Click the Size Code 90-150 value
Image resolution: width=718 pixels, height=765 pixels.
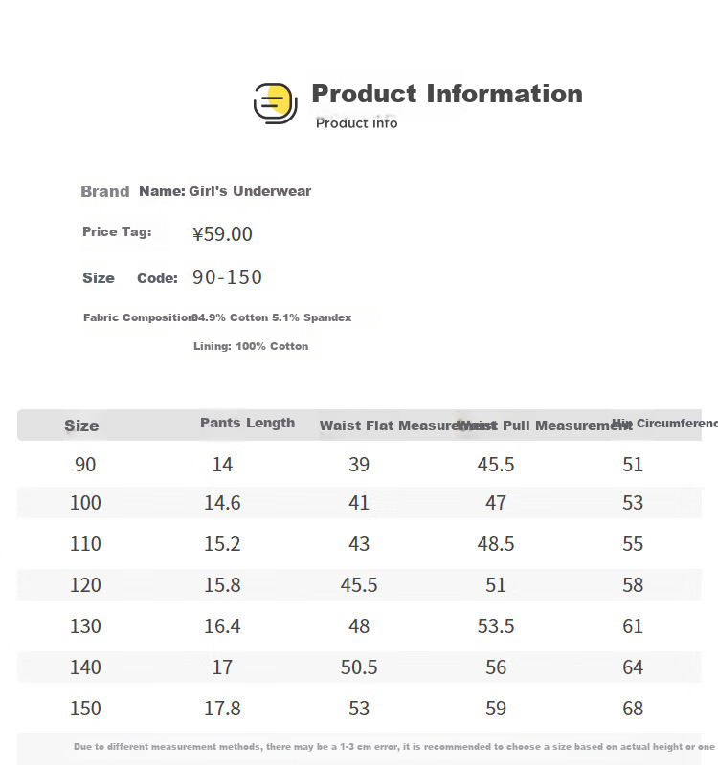[x=227, y=277]
